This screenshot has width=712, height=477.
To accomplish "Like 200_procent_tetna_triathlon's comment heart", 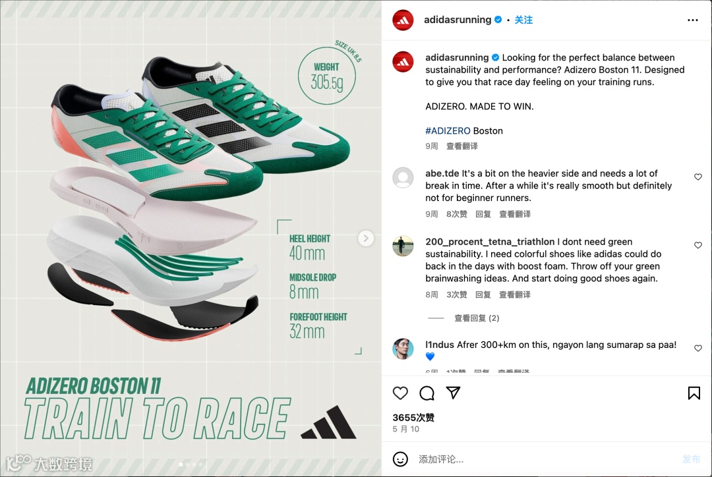I will (698, 245).
